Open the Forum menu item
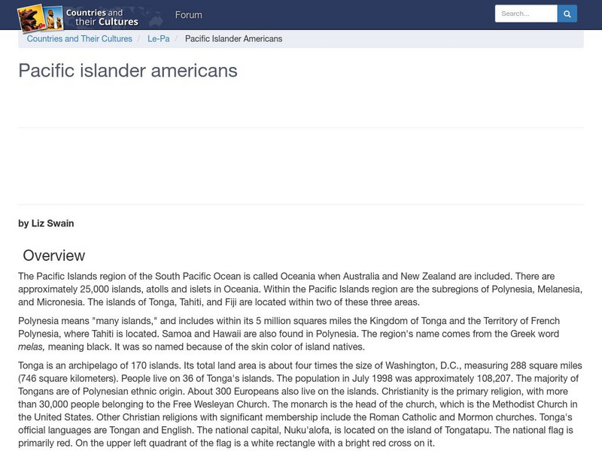The width and height of the screenshot is (602, 451). [x=189, y=14]
